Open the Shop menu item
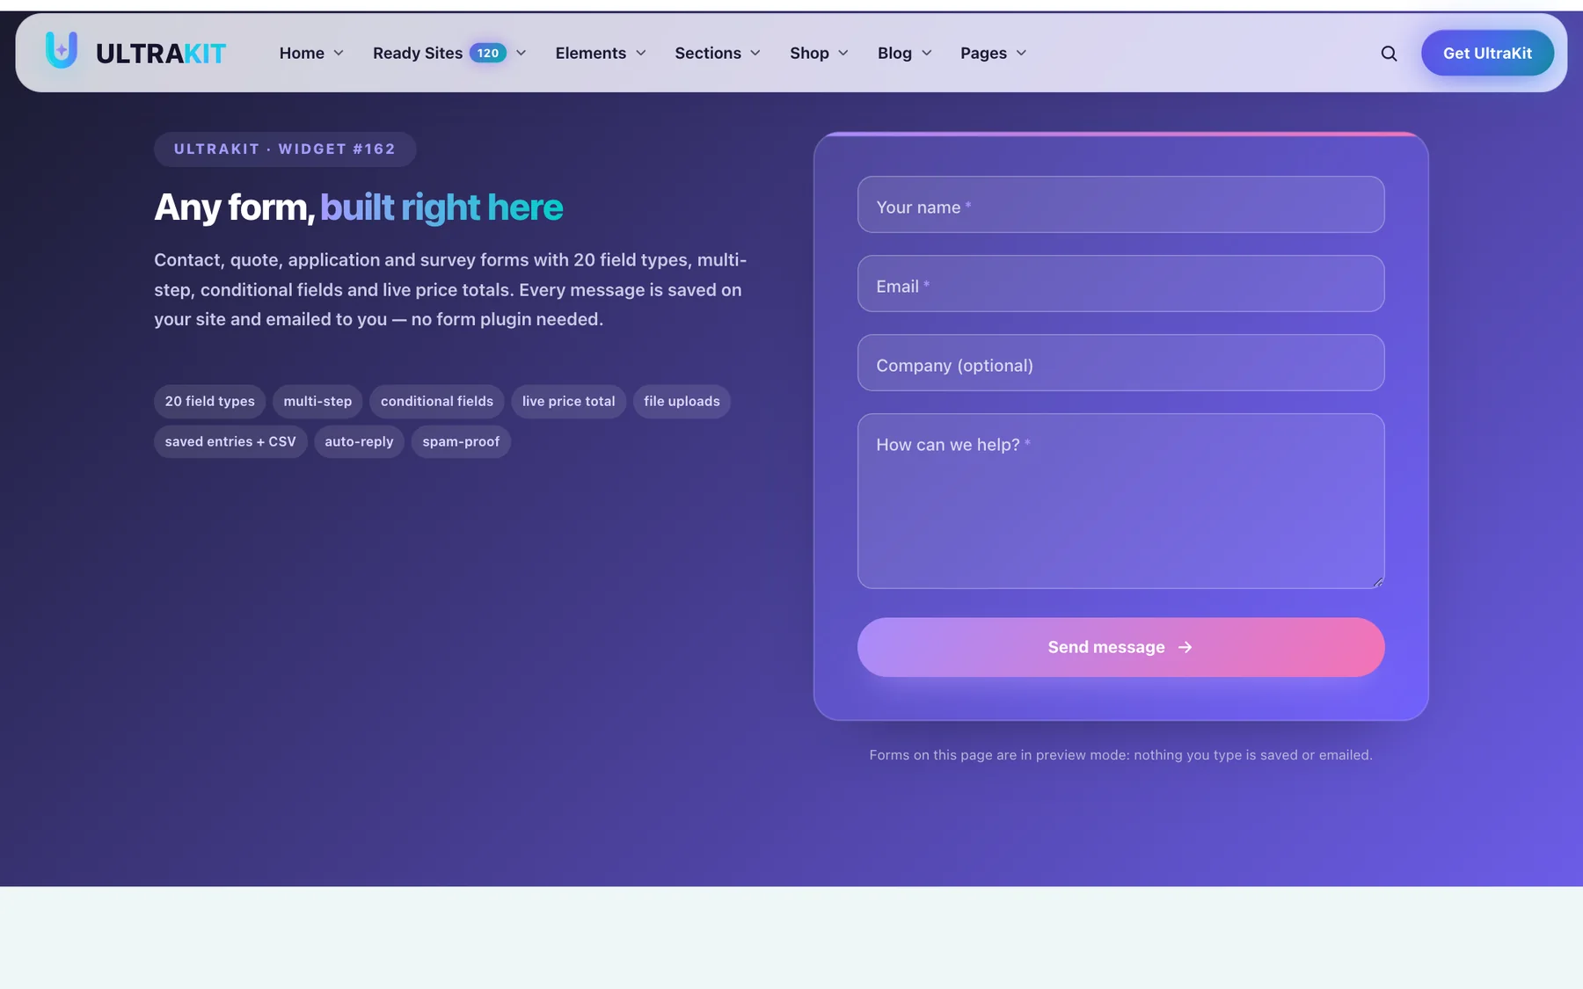This screenshot has height=989, width=1583. click(x=809, y=54)
